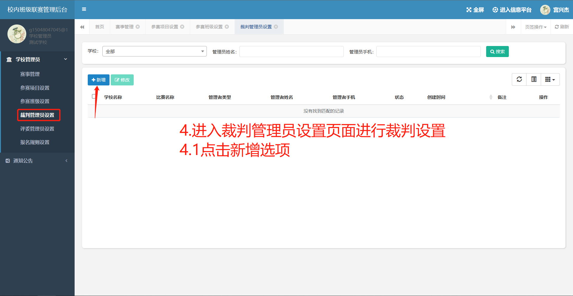Click the 备注 column header
The height and width of the screenshot is (296, 573).
tap(502, 97)
